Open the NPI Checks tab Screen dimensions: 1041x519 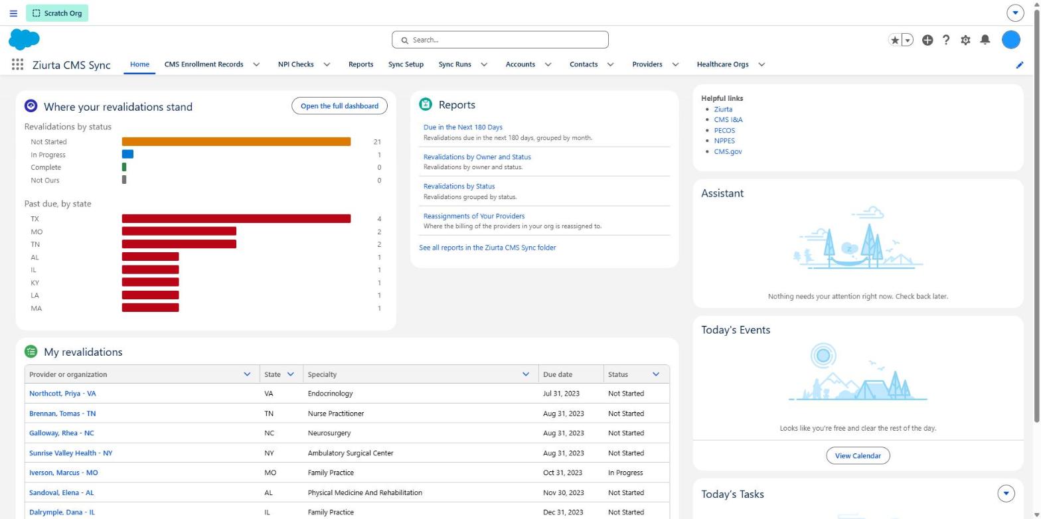point(296,64)
